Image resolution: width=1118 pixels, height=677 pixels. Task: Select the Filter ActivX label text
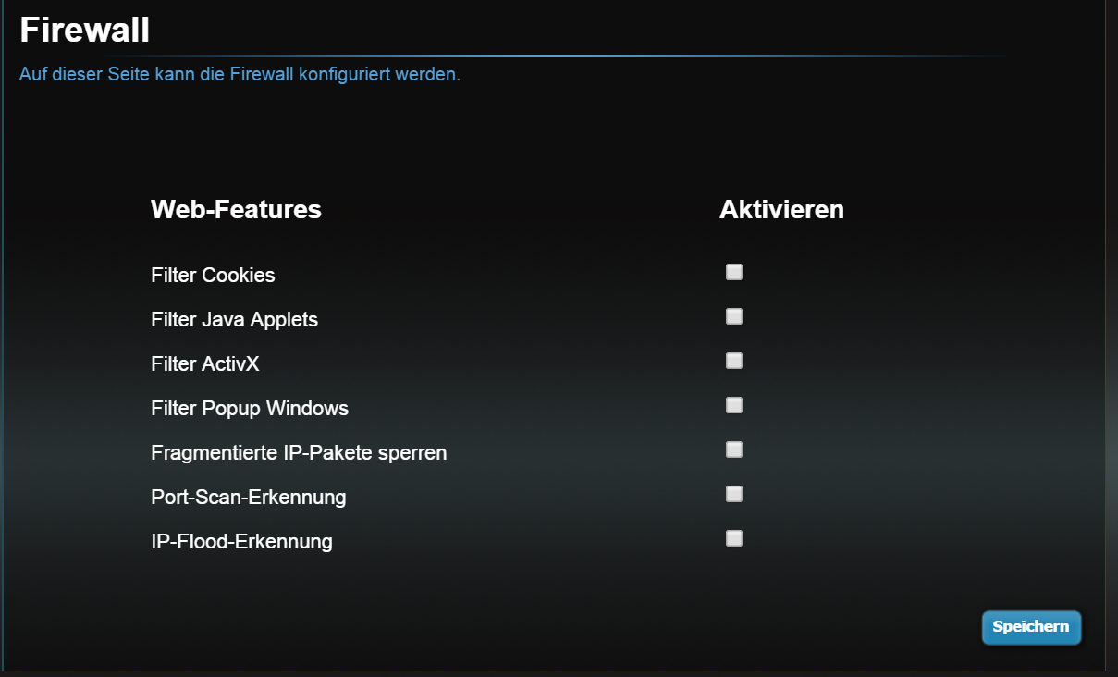point(204,363)
